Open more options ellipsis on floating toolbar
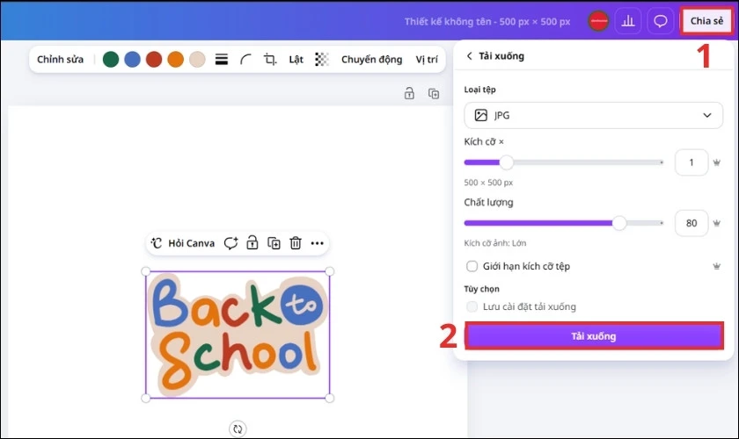 [318, 243]
